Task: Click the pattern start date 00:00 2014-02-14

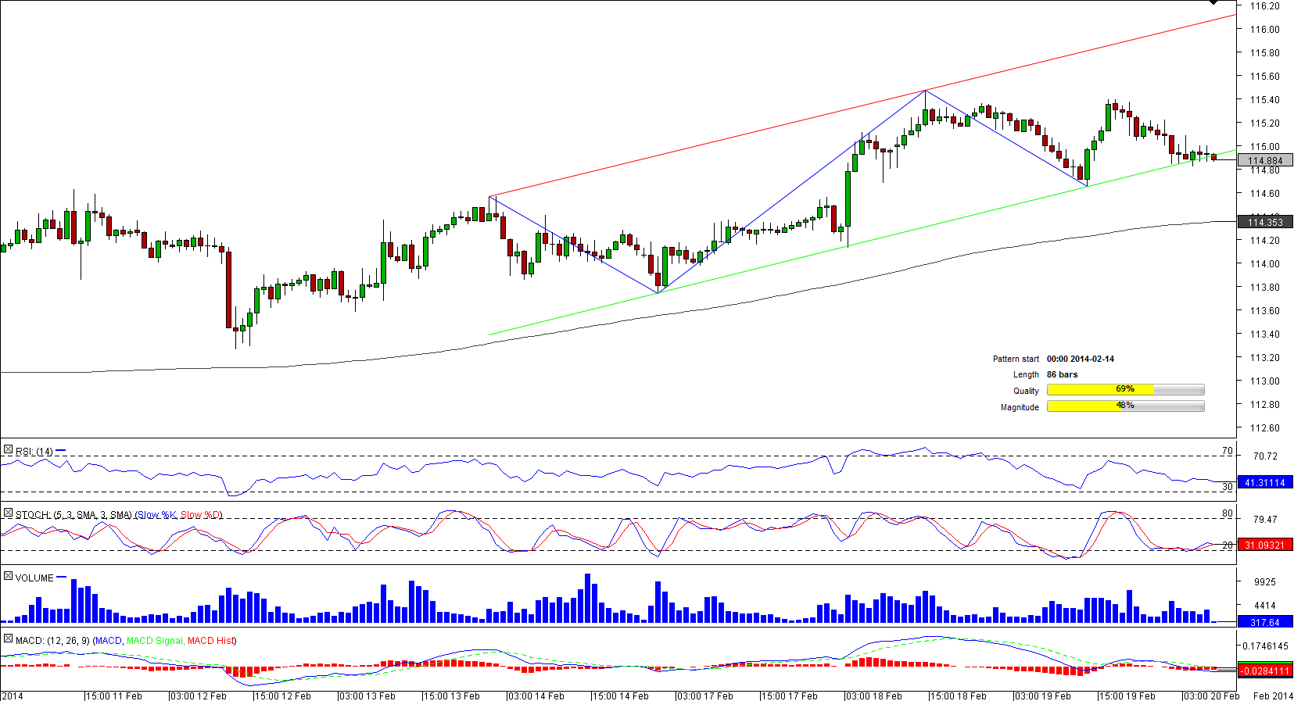Action: (x=1081, y=359)
